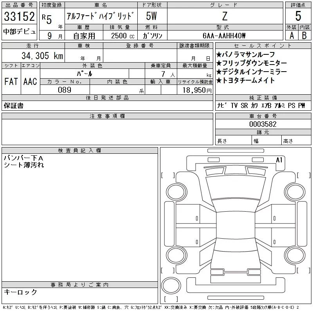
Task: Click the lot number 33152
Action: 19,17
